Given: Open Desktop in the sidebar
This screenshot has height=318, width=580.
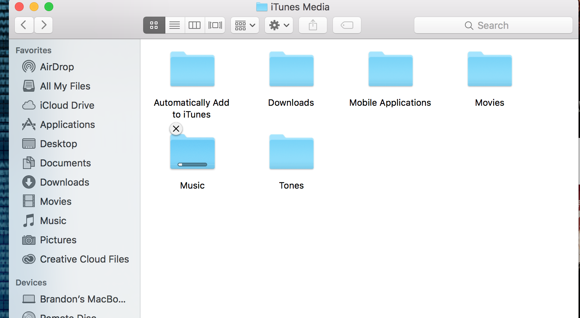Looking at the screenshot, I should click(74, 144).
